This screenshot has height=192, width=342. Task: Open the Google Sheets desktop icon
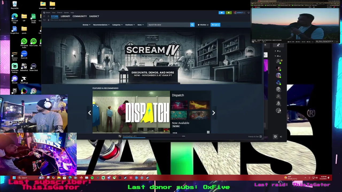(x=33, y=18)
